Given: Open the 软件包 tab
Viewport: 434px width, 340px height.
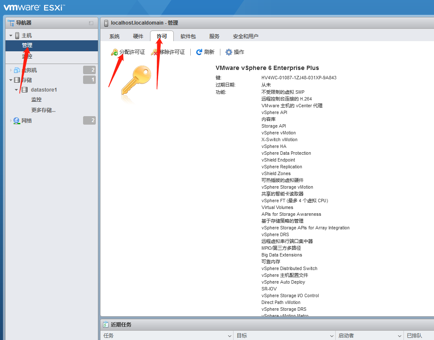Looking at the screenshot, I should point(188,36).
